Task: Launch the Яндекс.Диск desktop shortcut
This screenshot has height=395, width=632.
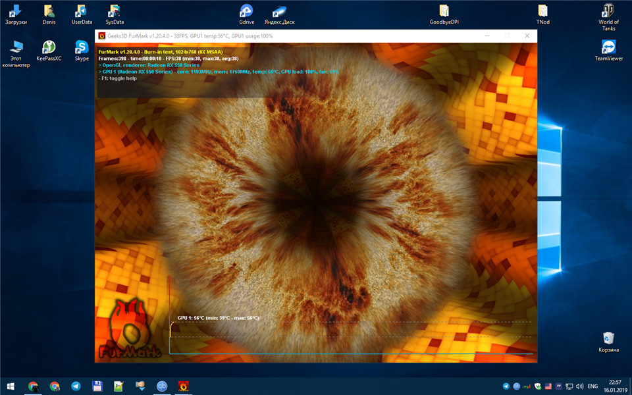Action: (x=279, y=15)
